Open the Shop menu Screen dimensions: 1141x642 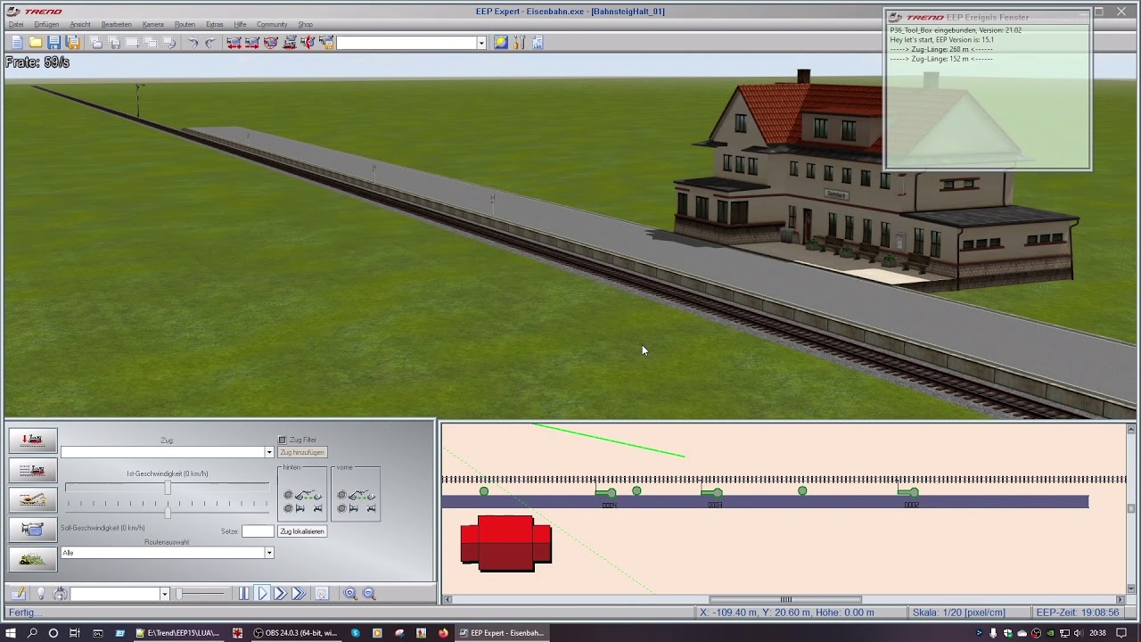[305, 24]
